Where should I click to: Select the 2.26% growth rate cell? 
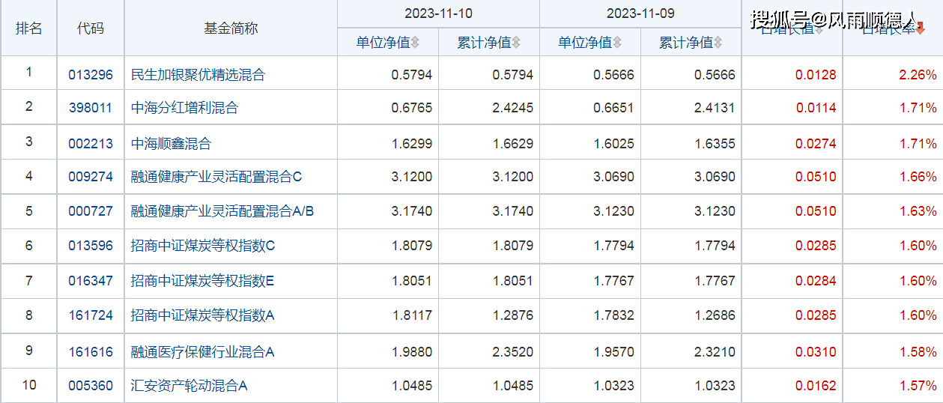click(x=918, y=75)
